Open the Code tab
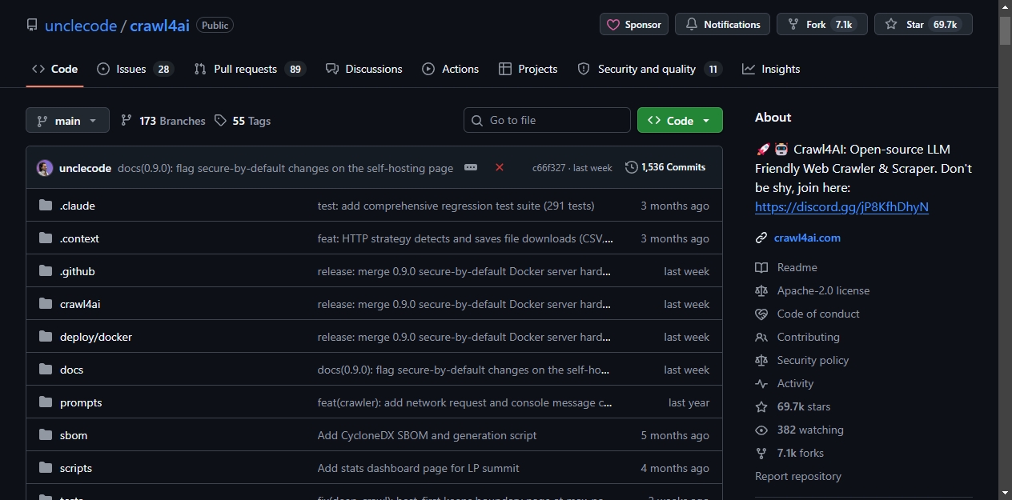The width and height of the screenshot is (1012, 500). [x=55, y=69]
